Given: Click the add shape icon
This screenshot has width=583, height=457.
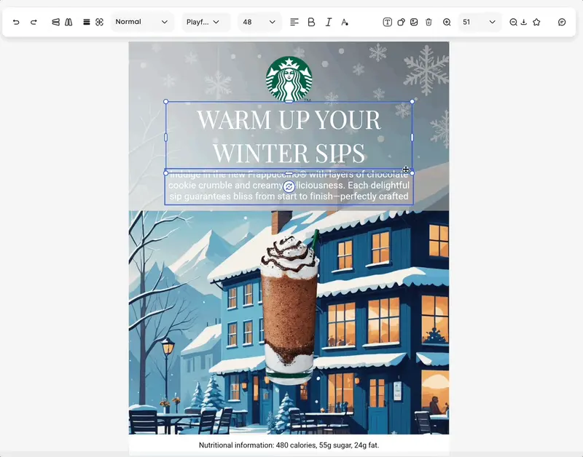Looking at the screenshot, I should pyautogui.click(x=401, y=23).
